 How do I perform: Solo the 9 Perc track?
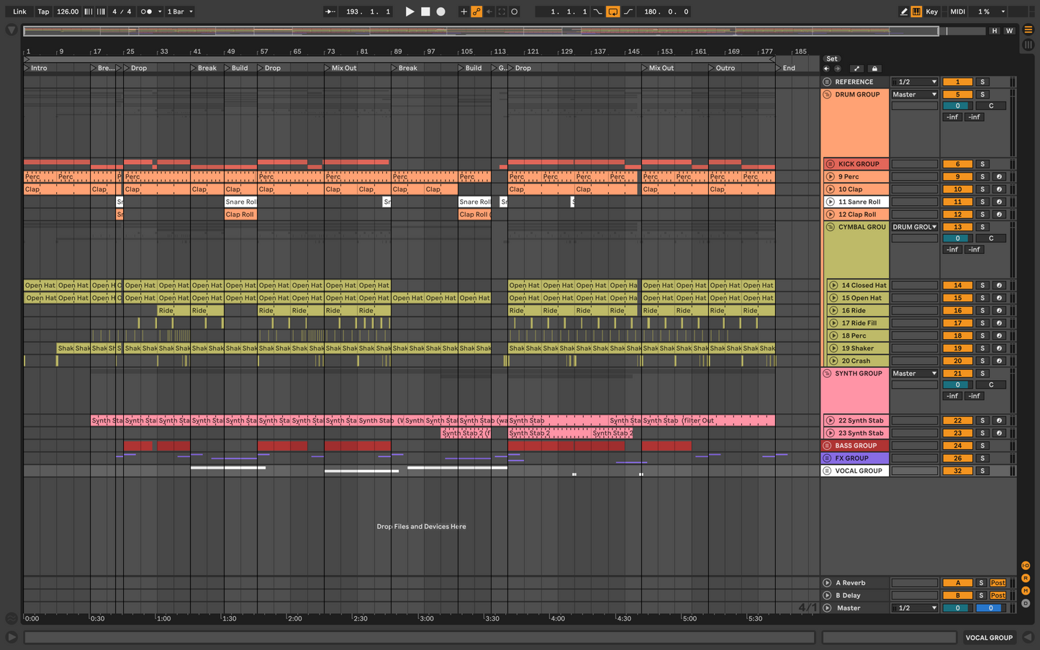click(x=982, y=176)
